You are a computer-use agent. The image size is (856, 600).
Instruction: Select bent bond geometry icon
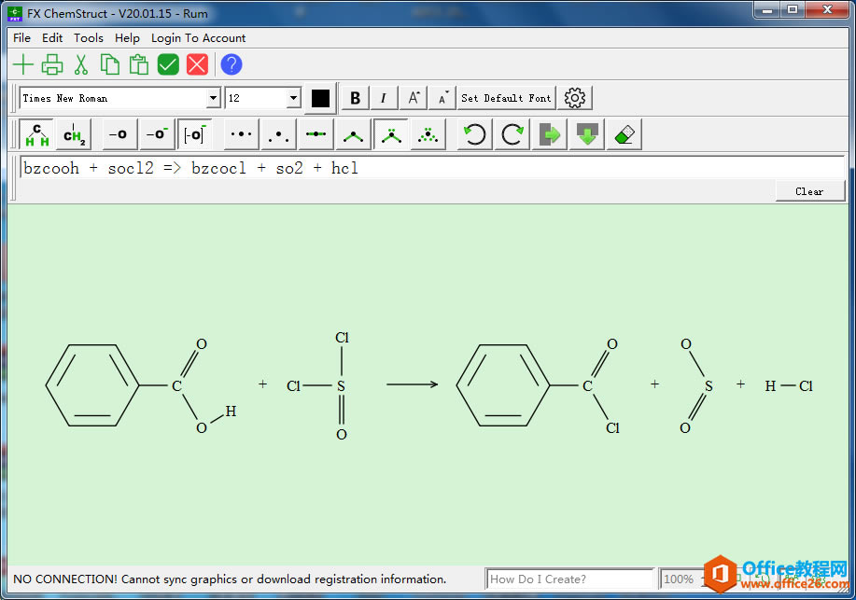pyautogui.click(x=353, y=134)
